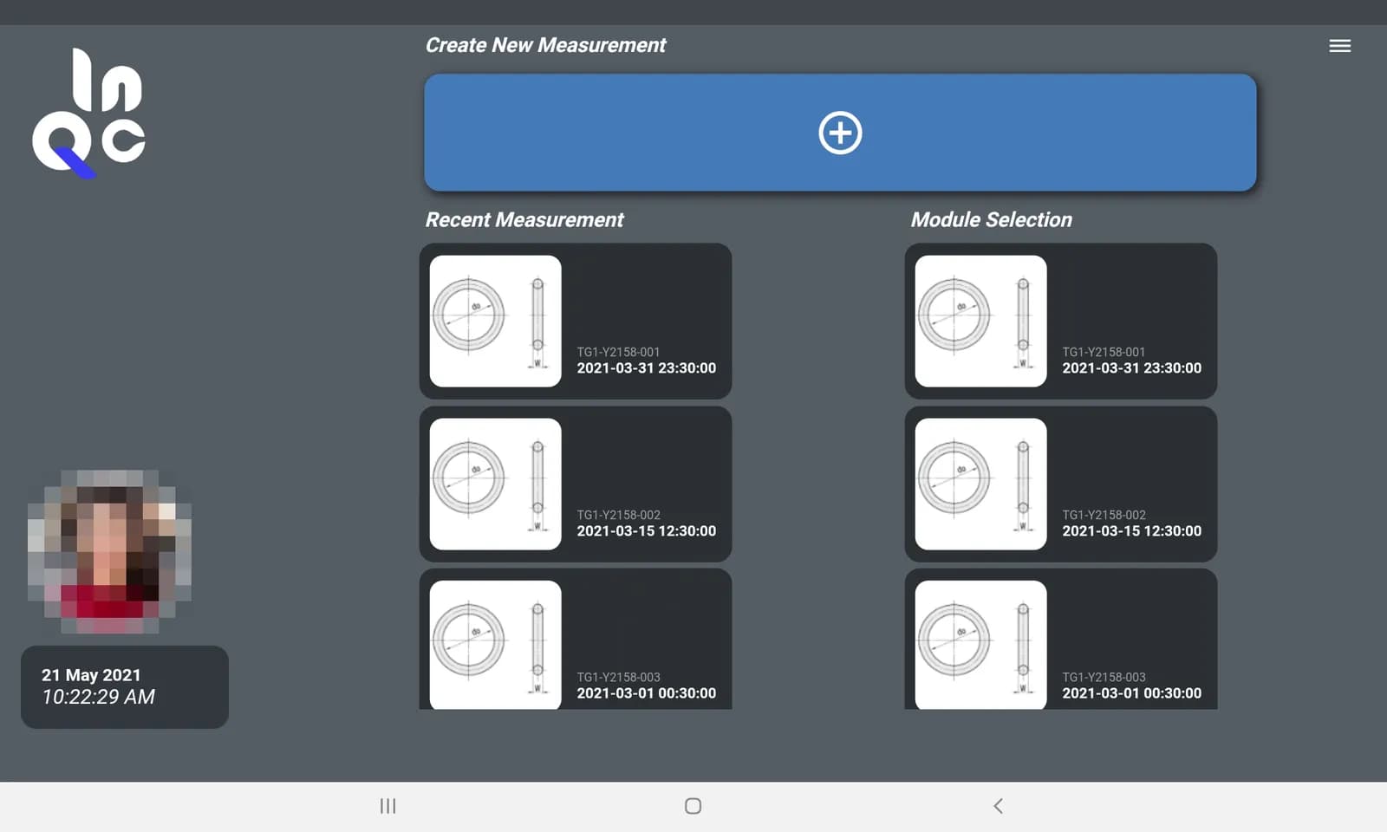Click the Module Selection heading
This screenshot has width=1387, height=832.
(991, 220)
